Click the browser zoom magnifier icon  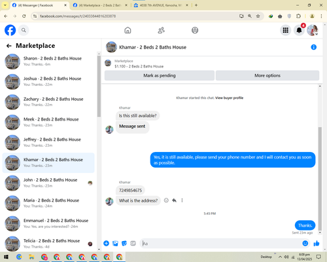point(250,16)
